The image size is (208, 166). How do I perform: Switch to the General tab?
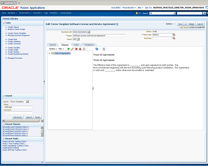click(x=53, y=45)
